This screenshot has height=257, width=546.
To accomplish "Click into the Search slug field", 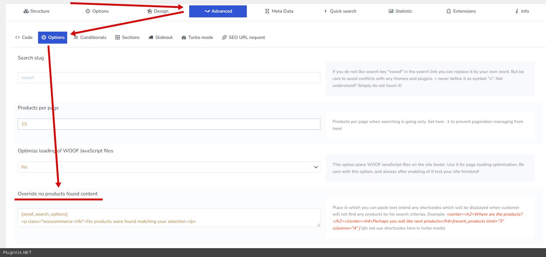I will coord(169,78).
